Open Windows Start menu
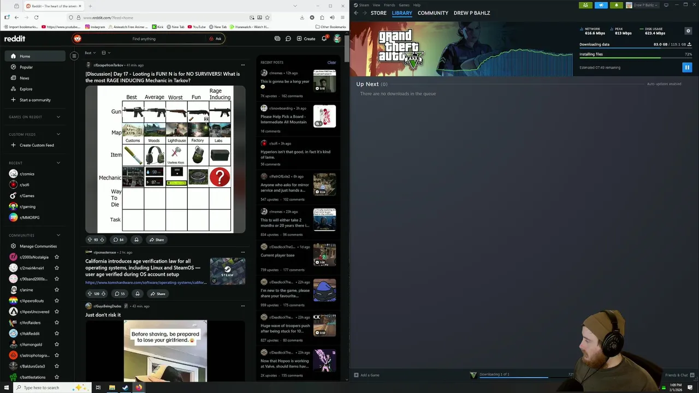The height and width of the screenshot is (393, 699). [x=6, y=388]
